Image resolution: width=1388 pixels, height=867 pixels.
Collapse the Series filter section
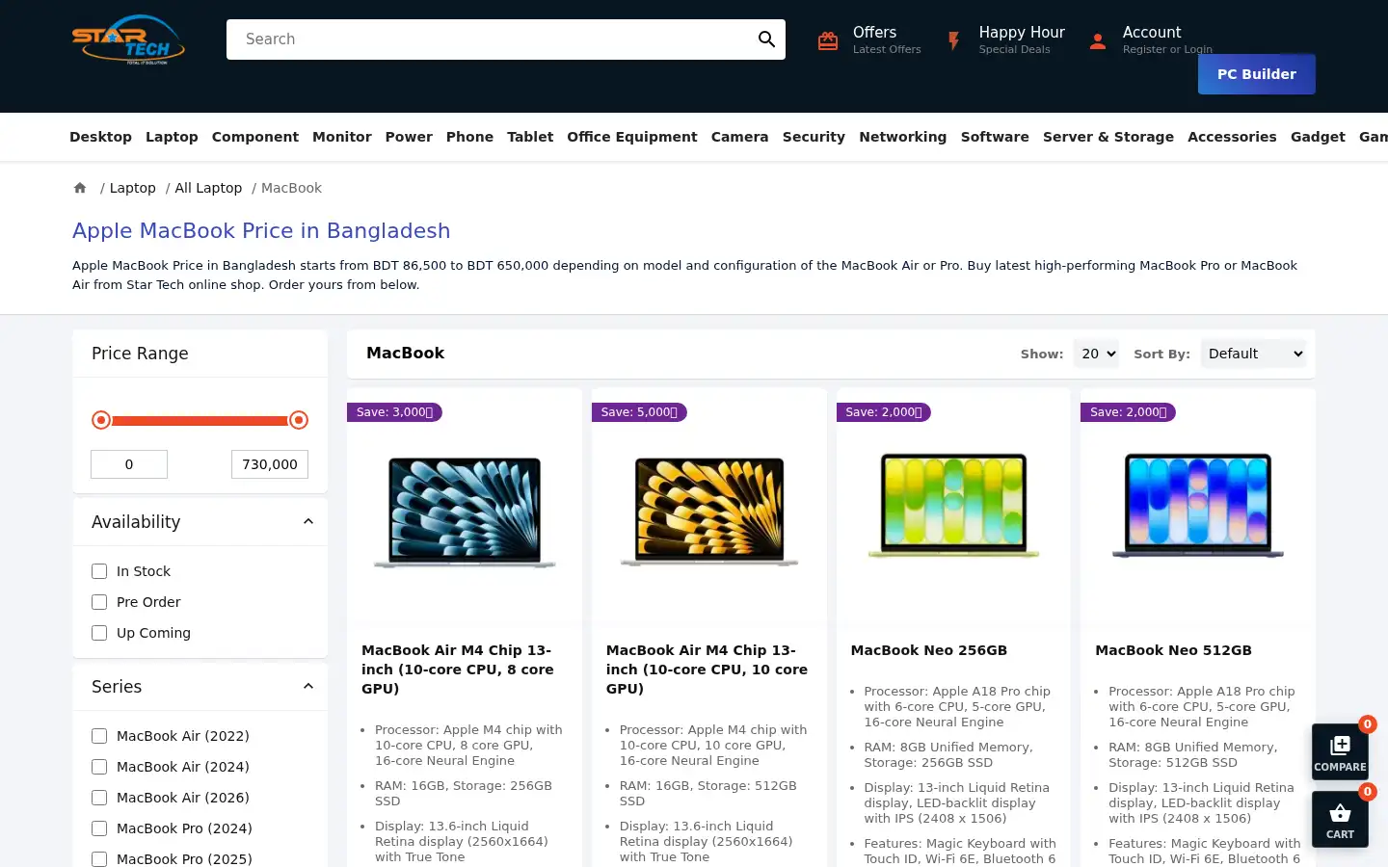tap(308, 687)
